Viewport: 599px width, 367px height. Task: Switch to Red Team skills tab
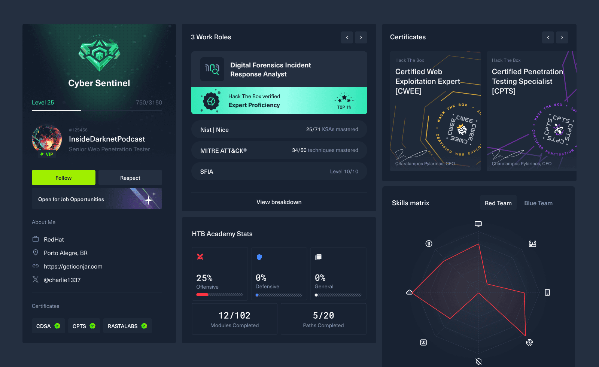pyautogui.click(x=498, y=203)
